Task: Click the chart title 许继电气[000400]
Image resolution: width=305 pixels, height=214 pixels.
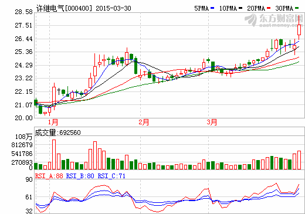Action: coord(64,8)
